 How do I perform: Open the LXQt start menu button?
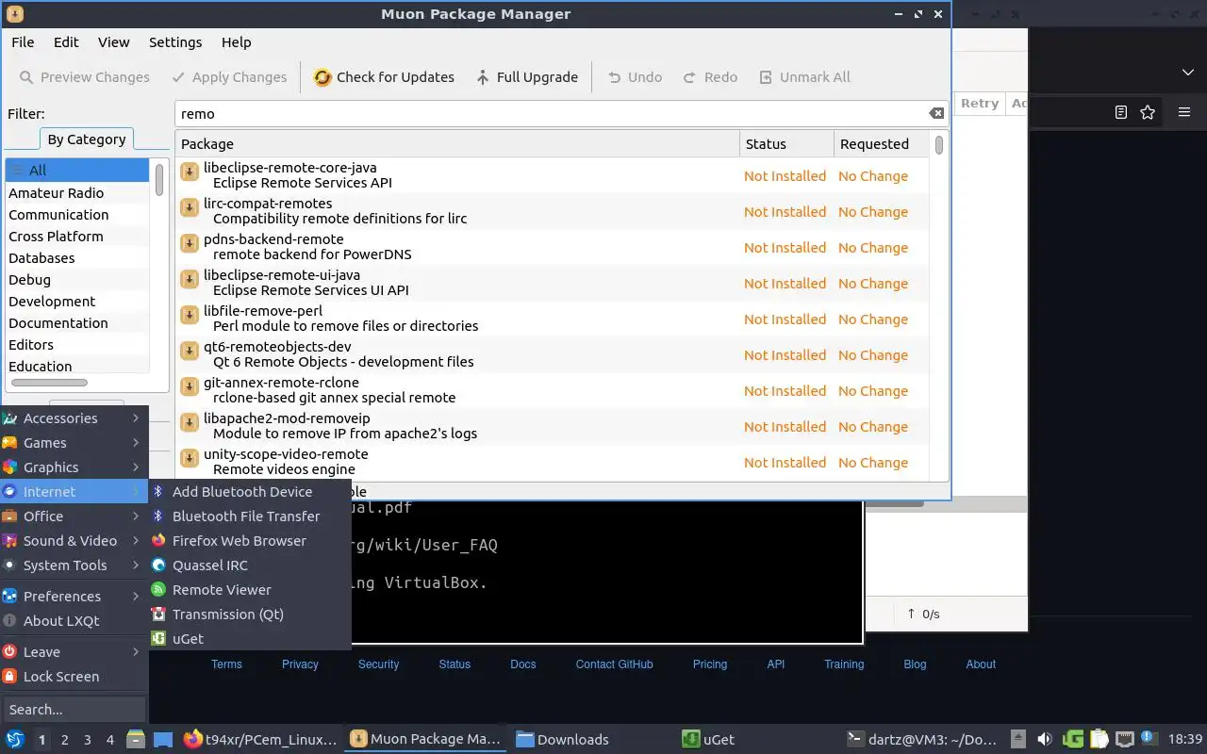coord(15,739)
